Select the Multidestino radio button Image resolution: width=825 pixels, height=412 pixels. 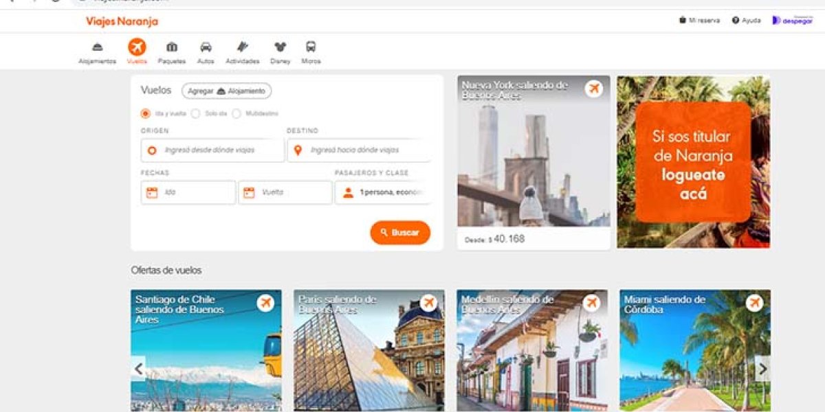click(x=236, y=113)
